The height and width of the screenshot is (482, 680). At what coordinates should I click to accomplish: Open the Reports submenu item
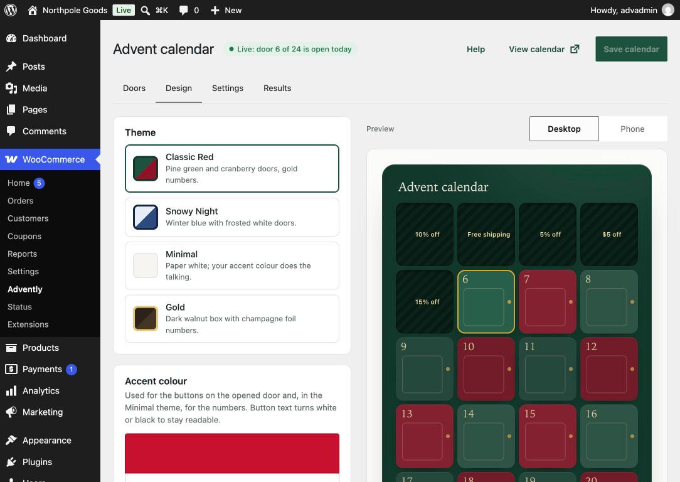(22, 254)
